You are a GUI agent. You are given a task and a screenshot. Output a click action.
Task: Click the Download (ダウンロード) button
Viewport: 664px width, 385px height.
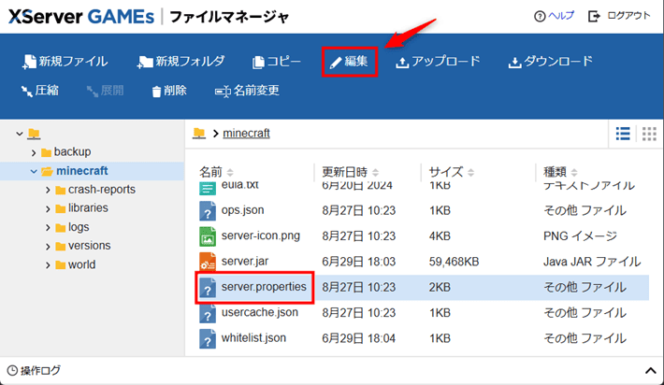pos(550,62)
